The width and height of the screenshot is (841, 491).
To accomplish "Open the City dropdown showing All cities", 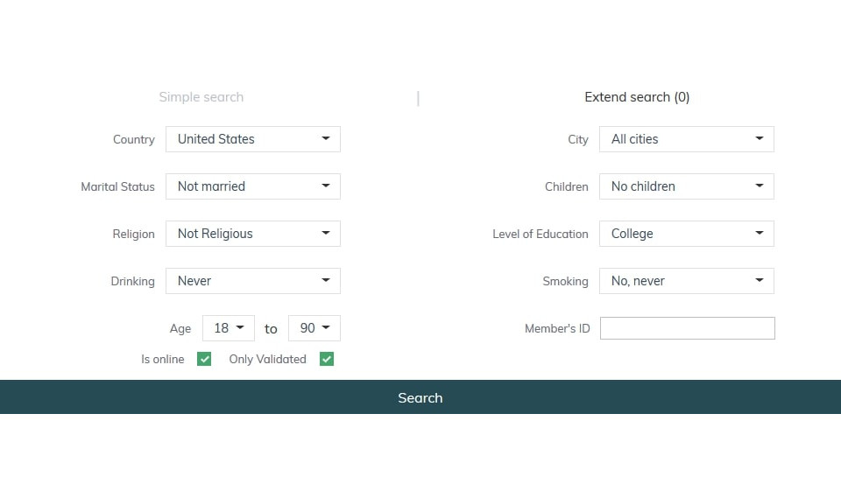I will [x=686, y=139].
